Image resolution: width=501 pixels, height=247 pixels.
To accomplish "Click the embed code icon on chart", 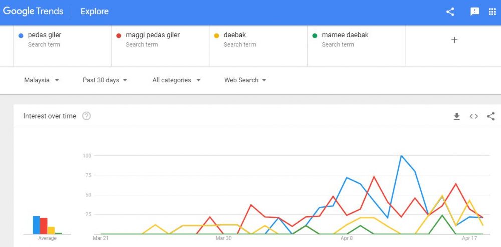I will click(474, 116).
